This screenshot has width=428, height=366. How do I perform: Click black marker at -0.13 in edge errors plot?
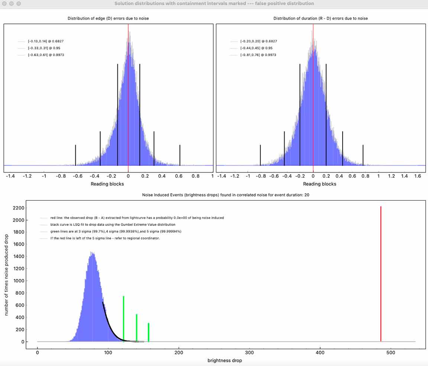tap(118, 115)
